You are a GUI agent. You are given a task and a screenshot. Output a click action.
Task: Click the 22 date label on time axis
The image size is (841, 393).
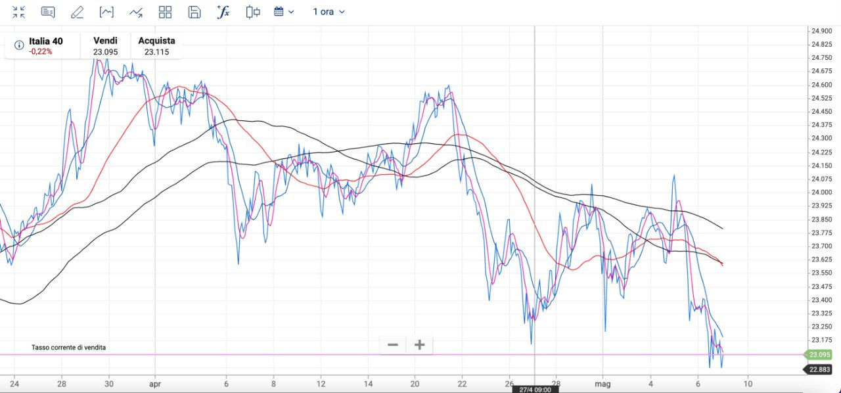point(463,384)
